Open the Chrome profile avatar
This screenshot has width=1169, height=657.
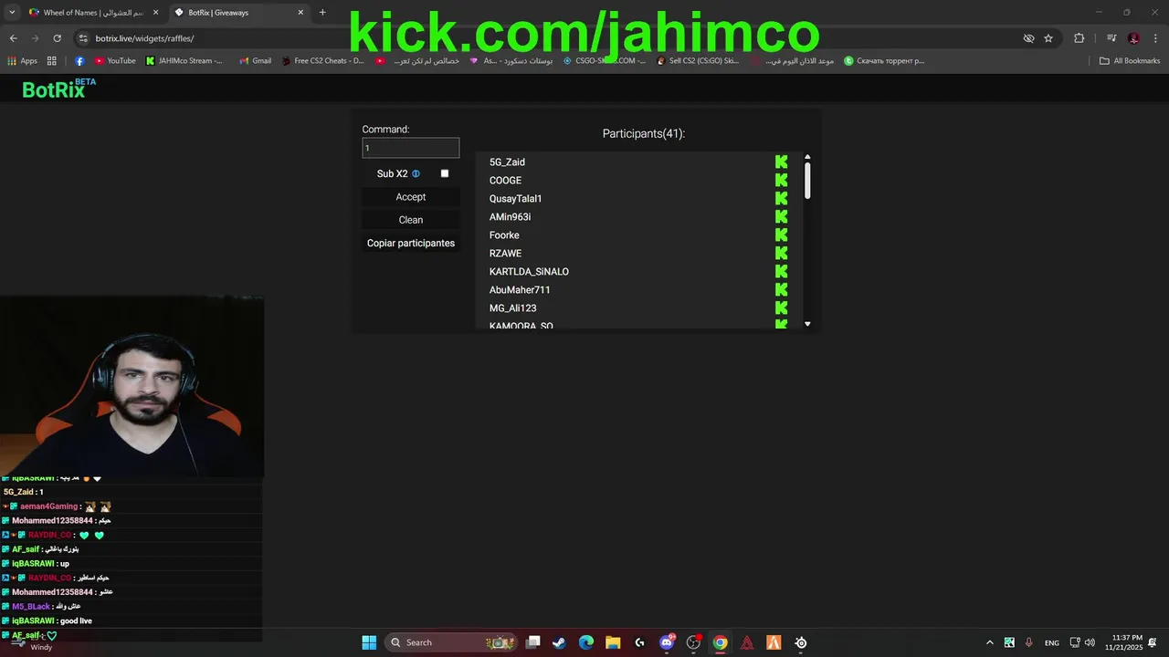click(1133, 38)
